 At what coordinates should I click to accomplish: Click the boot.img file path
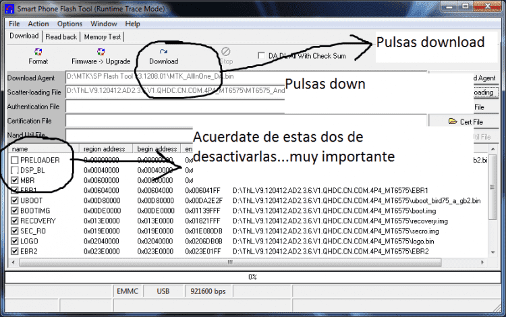335,211
